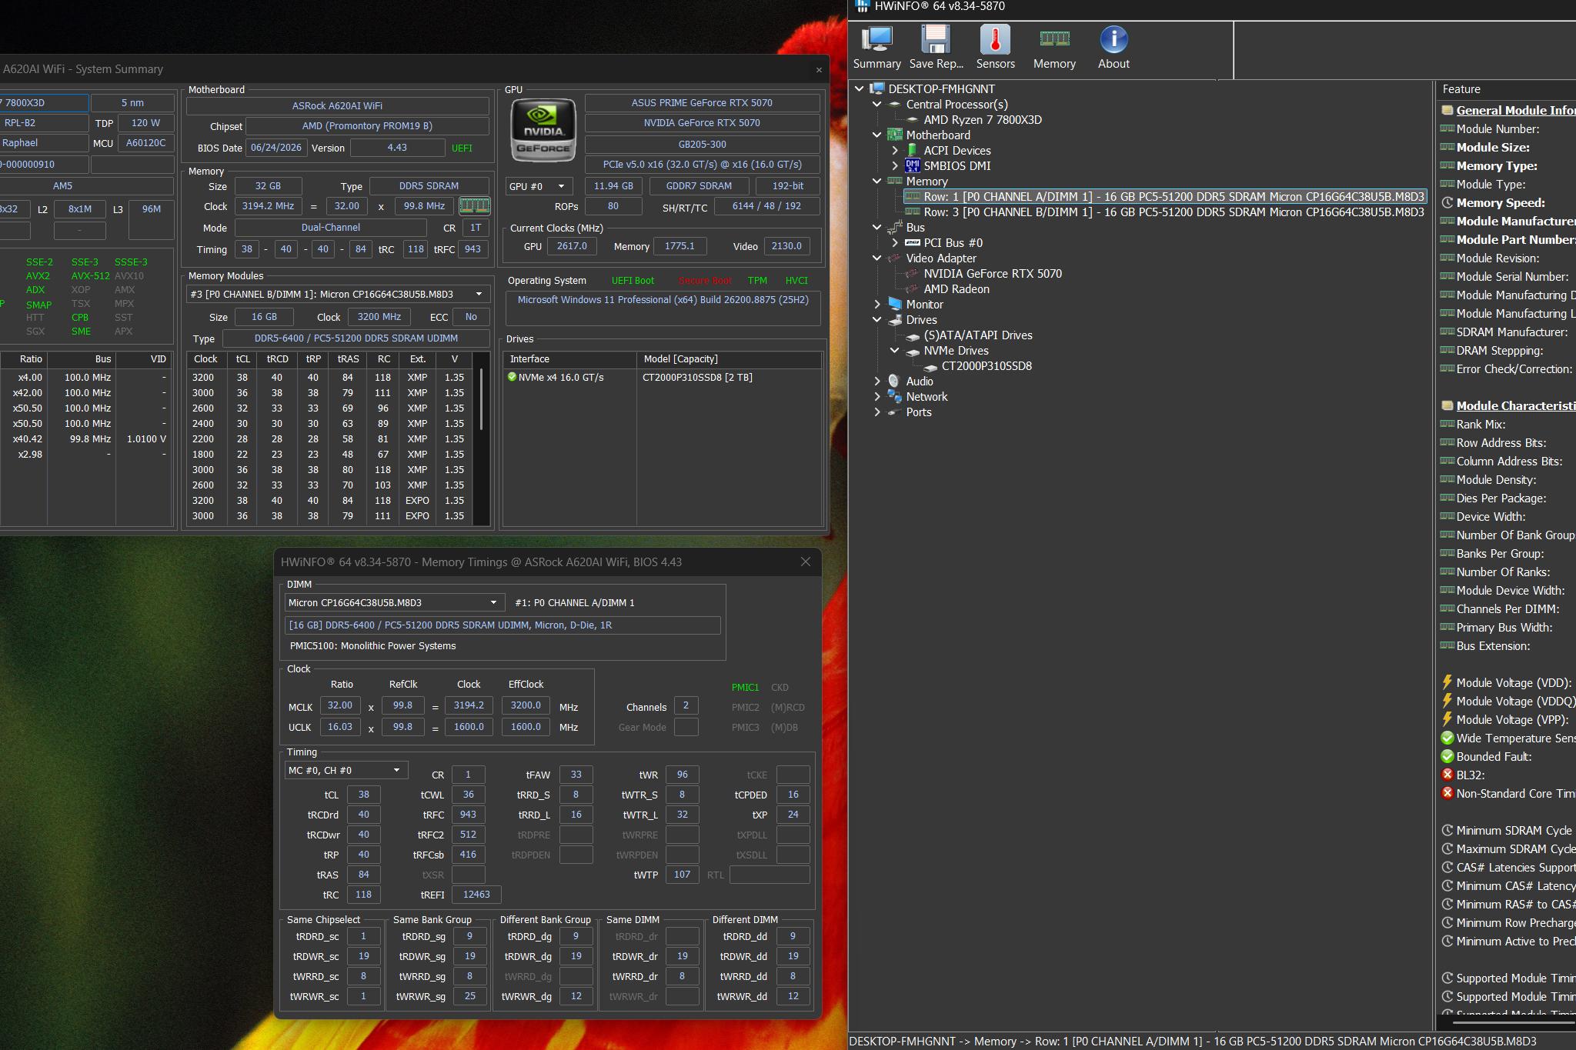Click the tCL value field showing 38
1576x1050 pixels.
363,795
